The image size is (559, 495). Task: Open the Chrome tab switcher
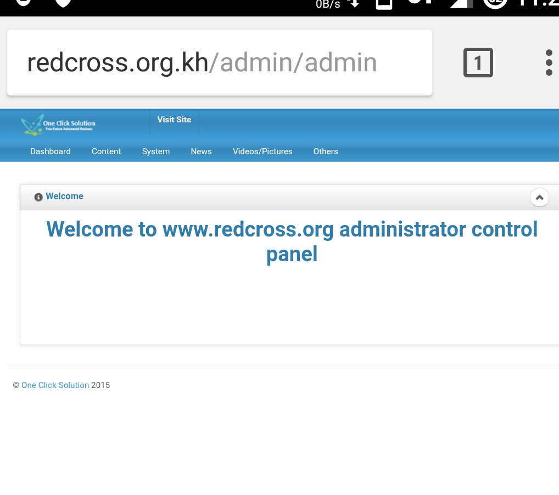pyautogui.click(x=477, y=62)
